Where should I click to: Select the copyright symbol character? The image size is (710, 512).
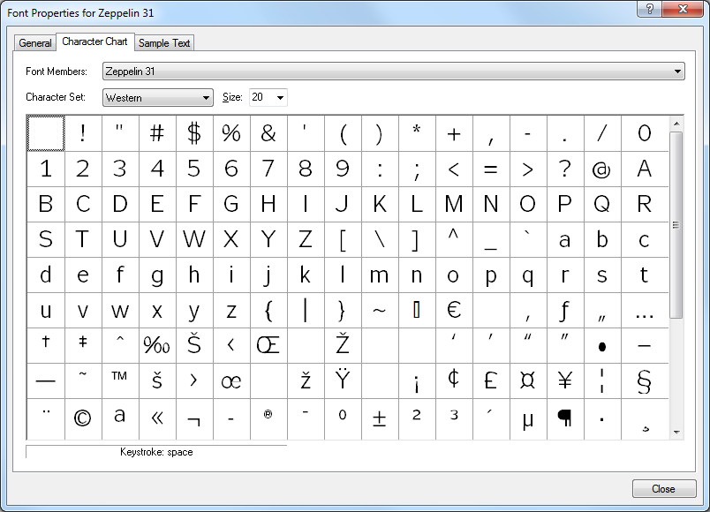coord(82,416)
